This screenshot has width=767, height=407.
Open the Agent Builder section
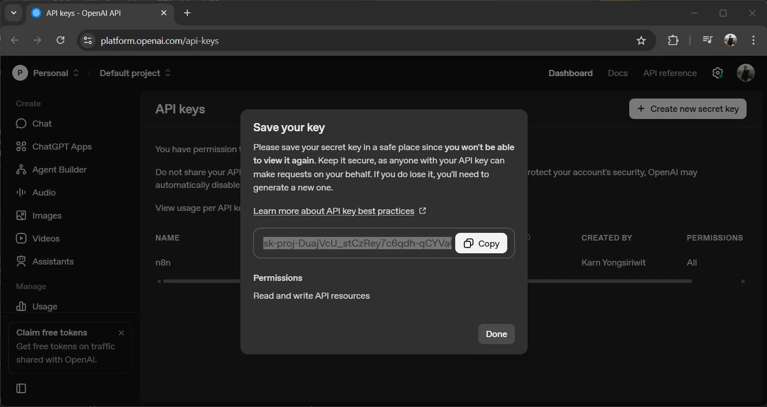pyautogui.click(x=21, y=170)
